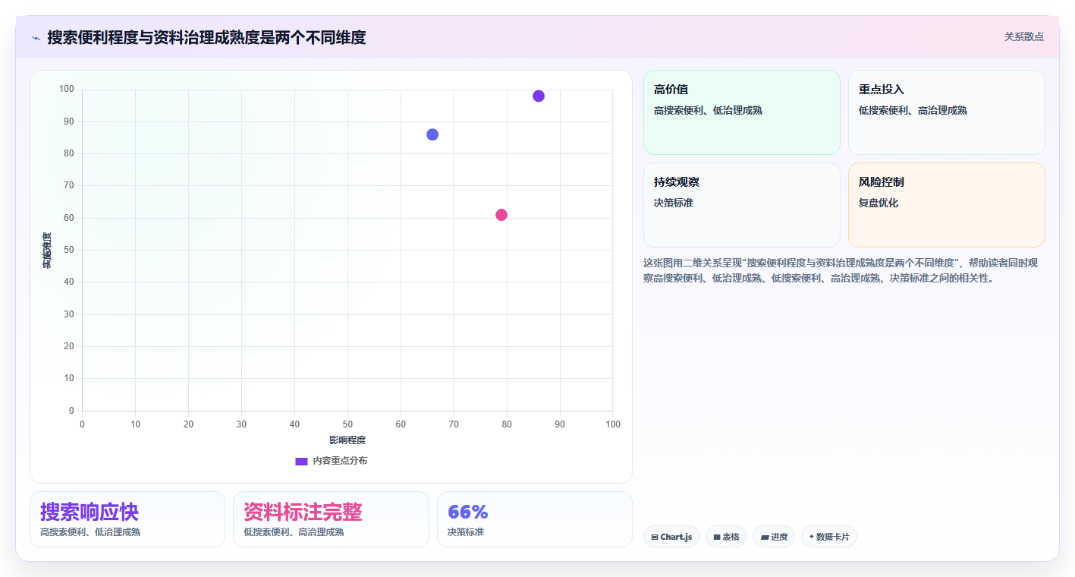Click the 表格 tag chip
The height and width of the screenshot is (577, 1075).
point(726,537)
